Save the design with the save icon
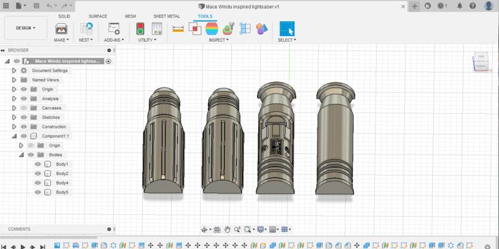The height and width of the screenshot is (249, 499). pyautogui.click(x=37, y=6)
